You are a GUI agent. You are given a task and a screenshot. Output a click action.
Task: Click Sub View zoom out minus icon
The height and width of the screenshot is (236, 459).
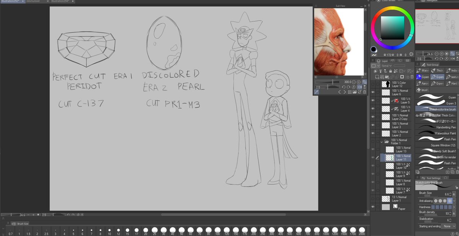click(x=354, y=82)
